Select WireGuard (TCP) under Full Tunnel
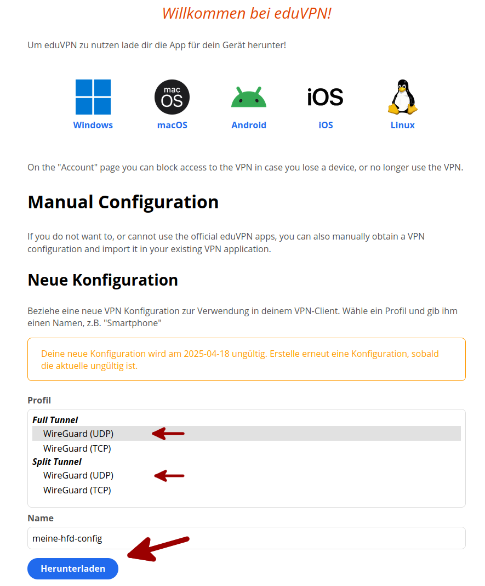Viewport: 485px width, 586px height. 77,448
